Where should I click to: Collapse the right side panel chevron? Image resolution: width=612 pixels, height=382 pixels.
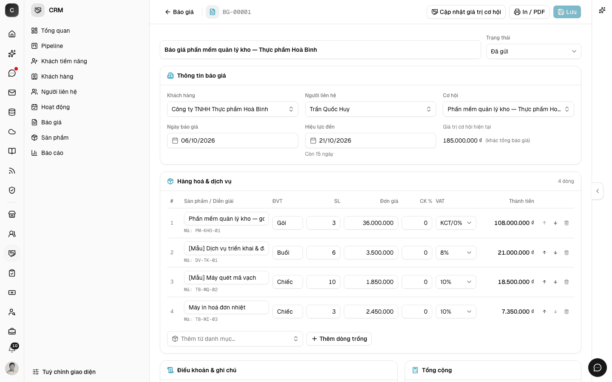(x=598, y=191)
